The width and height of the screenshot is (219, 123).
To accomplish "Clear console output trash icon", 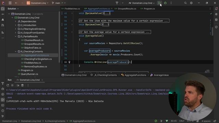I will [22, 85].
